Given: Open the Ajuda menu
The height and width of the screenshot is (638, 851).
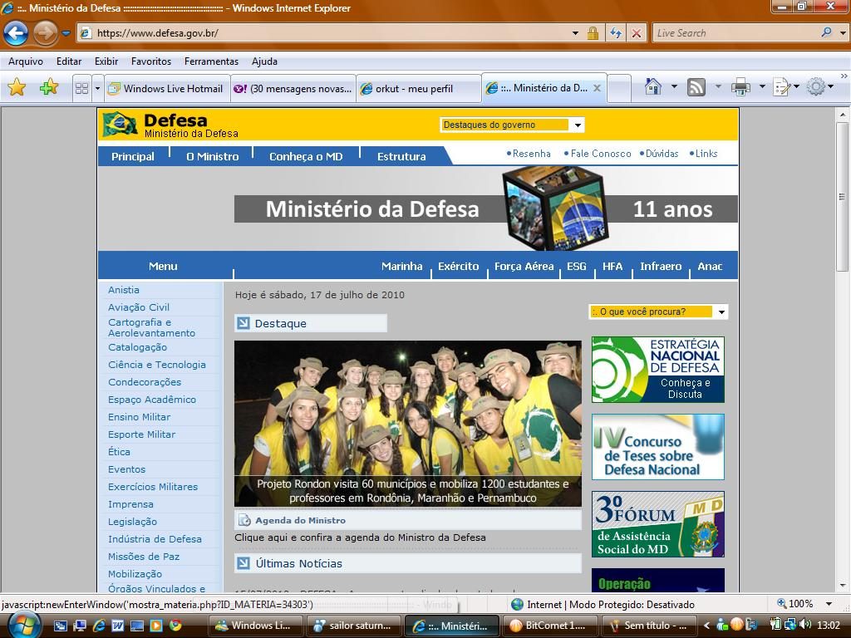Looking at the screenshot, I should pos(264,61).
